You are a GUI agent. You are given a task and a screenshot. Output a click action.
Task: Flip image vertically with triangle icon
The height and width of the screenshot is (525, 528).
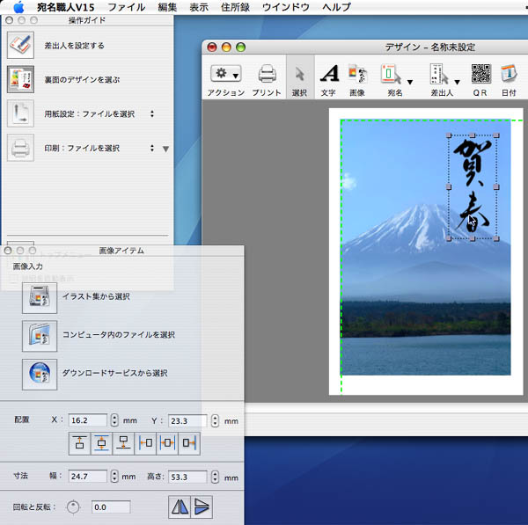[x=202, y=506]
